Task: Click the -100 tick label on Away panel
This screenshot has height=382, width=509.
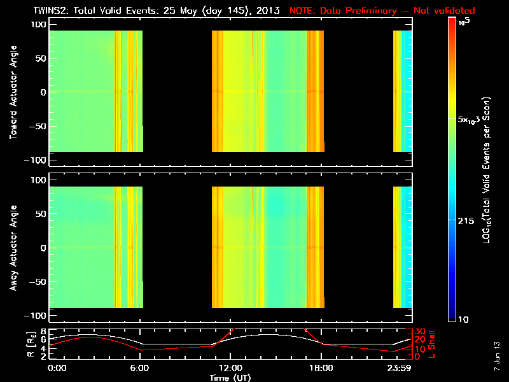Action: (x=36, y=316)
